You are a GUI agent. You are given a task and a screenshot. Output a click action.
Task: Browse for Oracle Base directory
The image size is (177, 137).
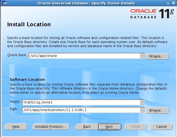coord(157,56)
